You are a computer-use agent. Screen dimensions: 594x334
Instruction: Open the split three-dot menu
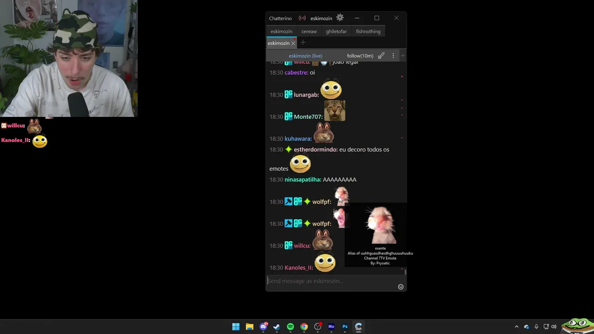pos(393,56)
